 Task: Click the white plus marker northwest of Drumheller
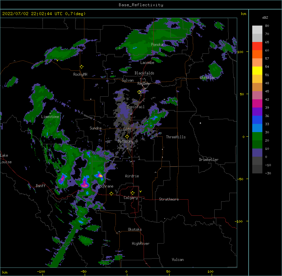click(200, 123)
